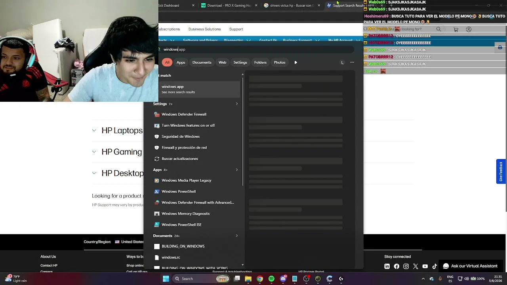The width and height of the screenshot is (507, 285).
Task: Click the Give Feedback side button
Action: (501, 171)
